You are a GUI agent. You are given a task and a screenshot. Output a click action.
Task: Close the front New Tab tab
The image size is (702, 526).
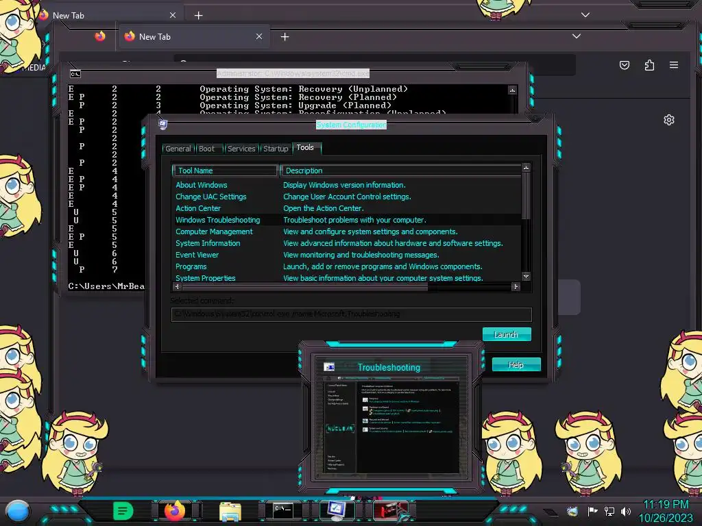pyautogui.click(x=259, y=36)
